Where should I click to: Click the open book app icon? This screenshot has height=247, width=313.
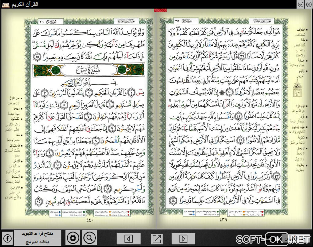[6, 5]
